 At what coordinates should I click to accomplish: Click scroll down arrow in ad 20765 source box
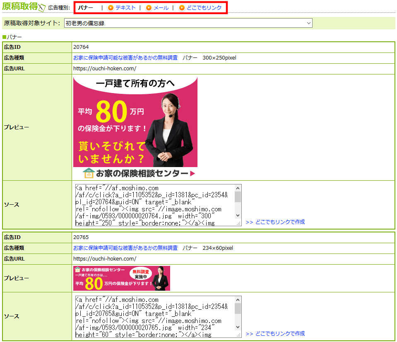[238, 327]
